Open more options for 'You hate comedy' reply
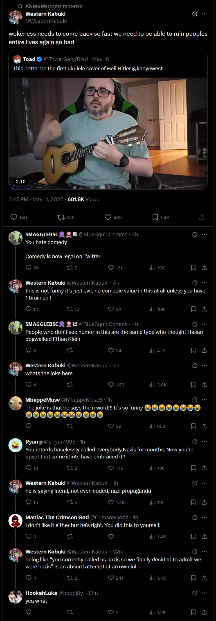216x621 pixels. coord(204,234)
